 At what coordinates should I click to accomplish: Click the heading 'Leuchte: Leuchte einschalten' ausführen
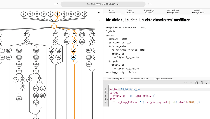pyautogui.click(x=148, y=20)
